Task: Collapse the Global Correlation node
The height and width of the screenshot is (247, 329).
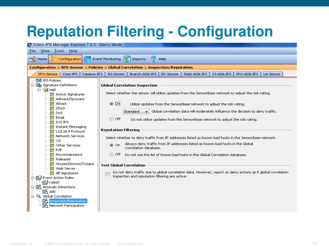Action: coord(32,196)
